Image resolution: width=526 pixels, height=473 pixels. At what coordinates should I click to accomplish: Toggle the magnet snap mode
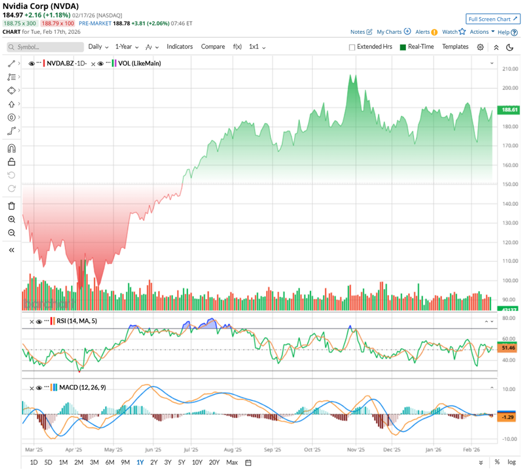point(12,148)
